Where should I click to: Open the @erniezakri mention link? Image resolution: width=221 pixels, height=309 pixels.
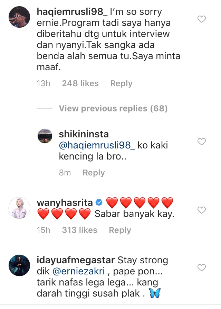tap(79, 271)
